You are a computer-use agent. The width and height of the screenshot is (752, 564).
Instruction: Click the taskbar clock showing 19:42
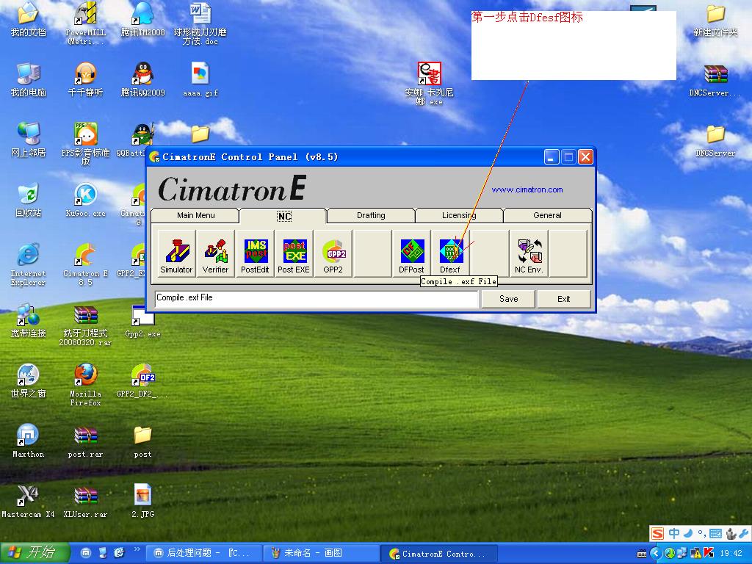coord(731,554)
